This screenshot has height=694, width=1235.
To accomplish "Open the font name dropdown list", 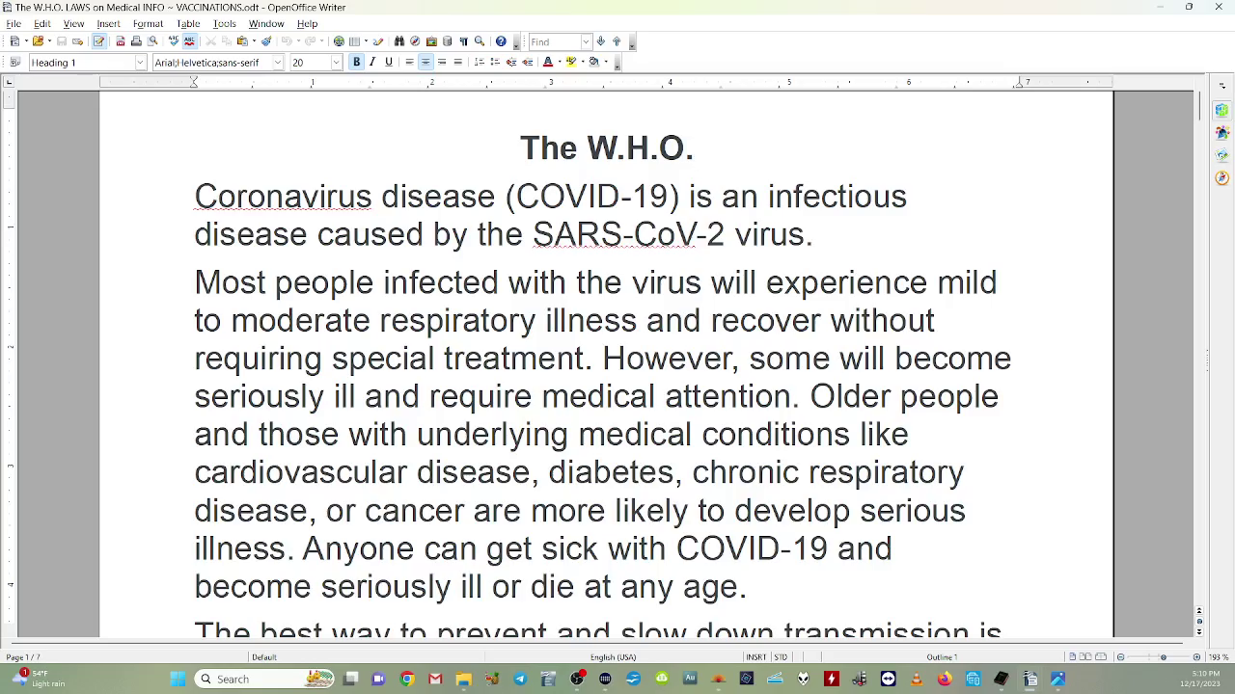I will tap(277, 63).
